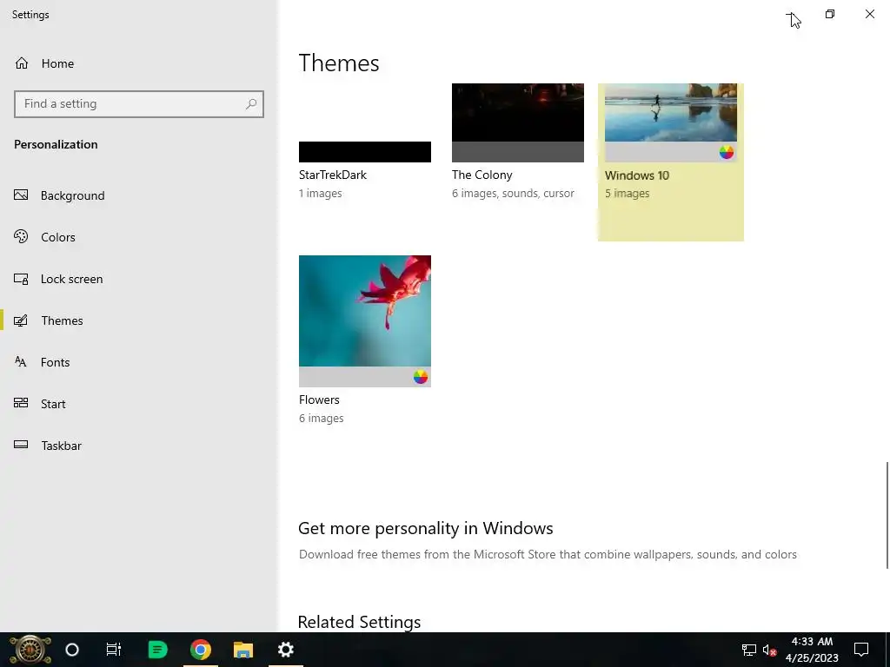890x667 pixels.
Task: Open Fonts settings page
Action: (55, 362)
